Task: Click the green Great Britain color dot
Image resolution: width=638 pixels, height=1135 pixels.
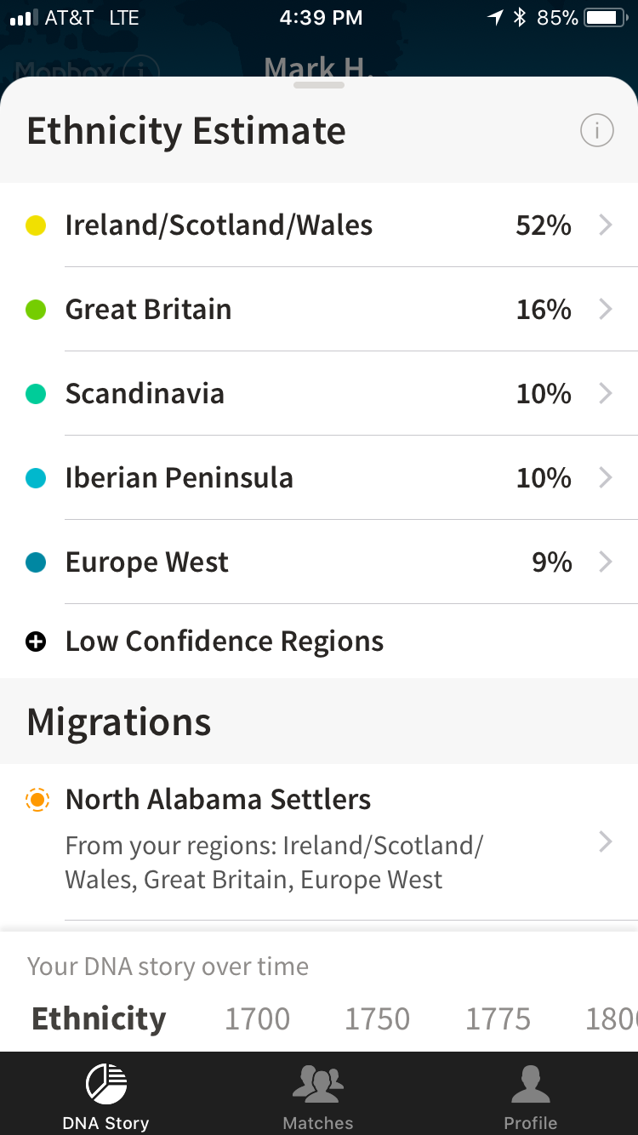Action: pyautogui.click(x=36, y=310)
